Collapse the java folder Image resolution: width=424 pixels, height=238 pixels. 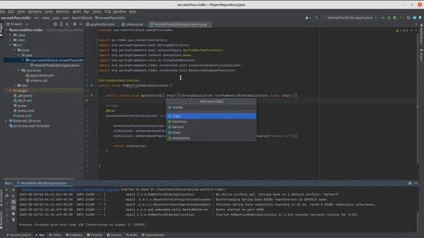coord(19,55)
